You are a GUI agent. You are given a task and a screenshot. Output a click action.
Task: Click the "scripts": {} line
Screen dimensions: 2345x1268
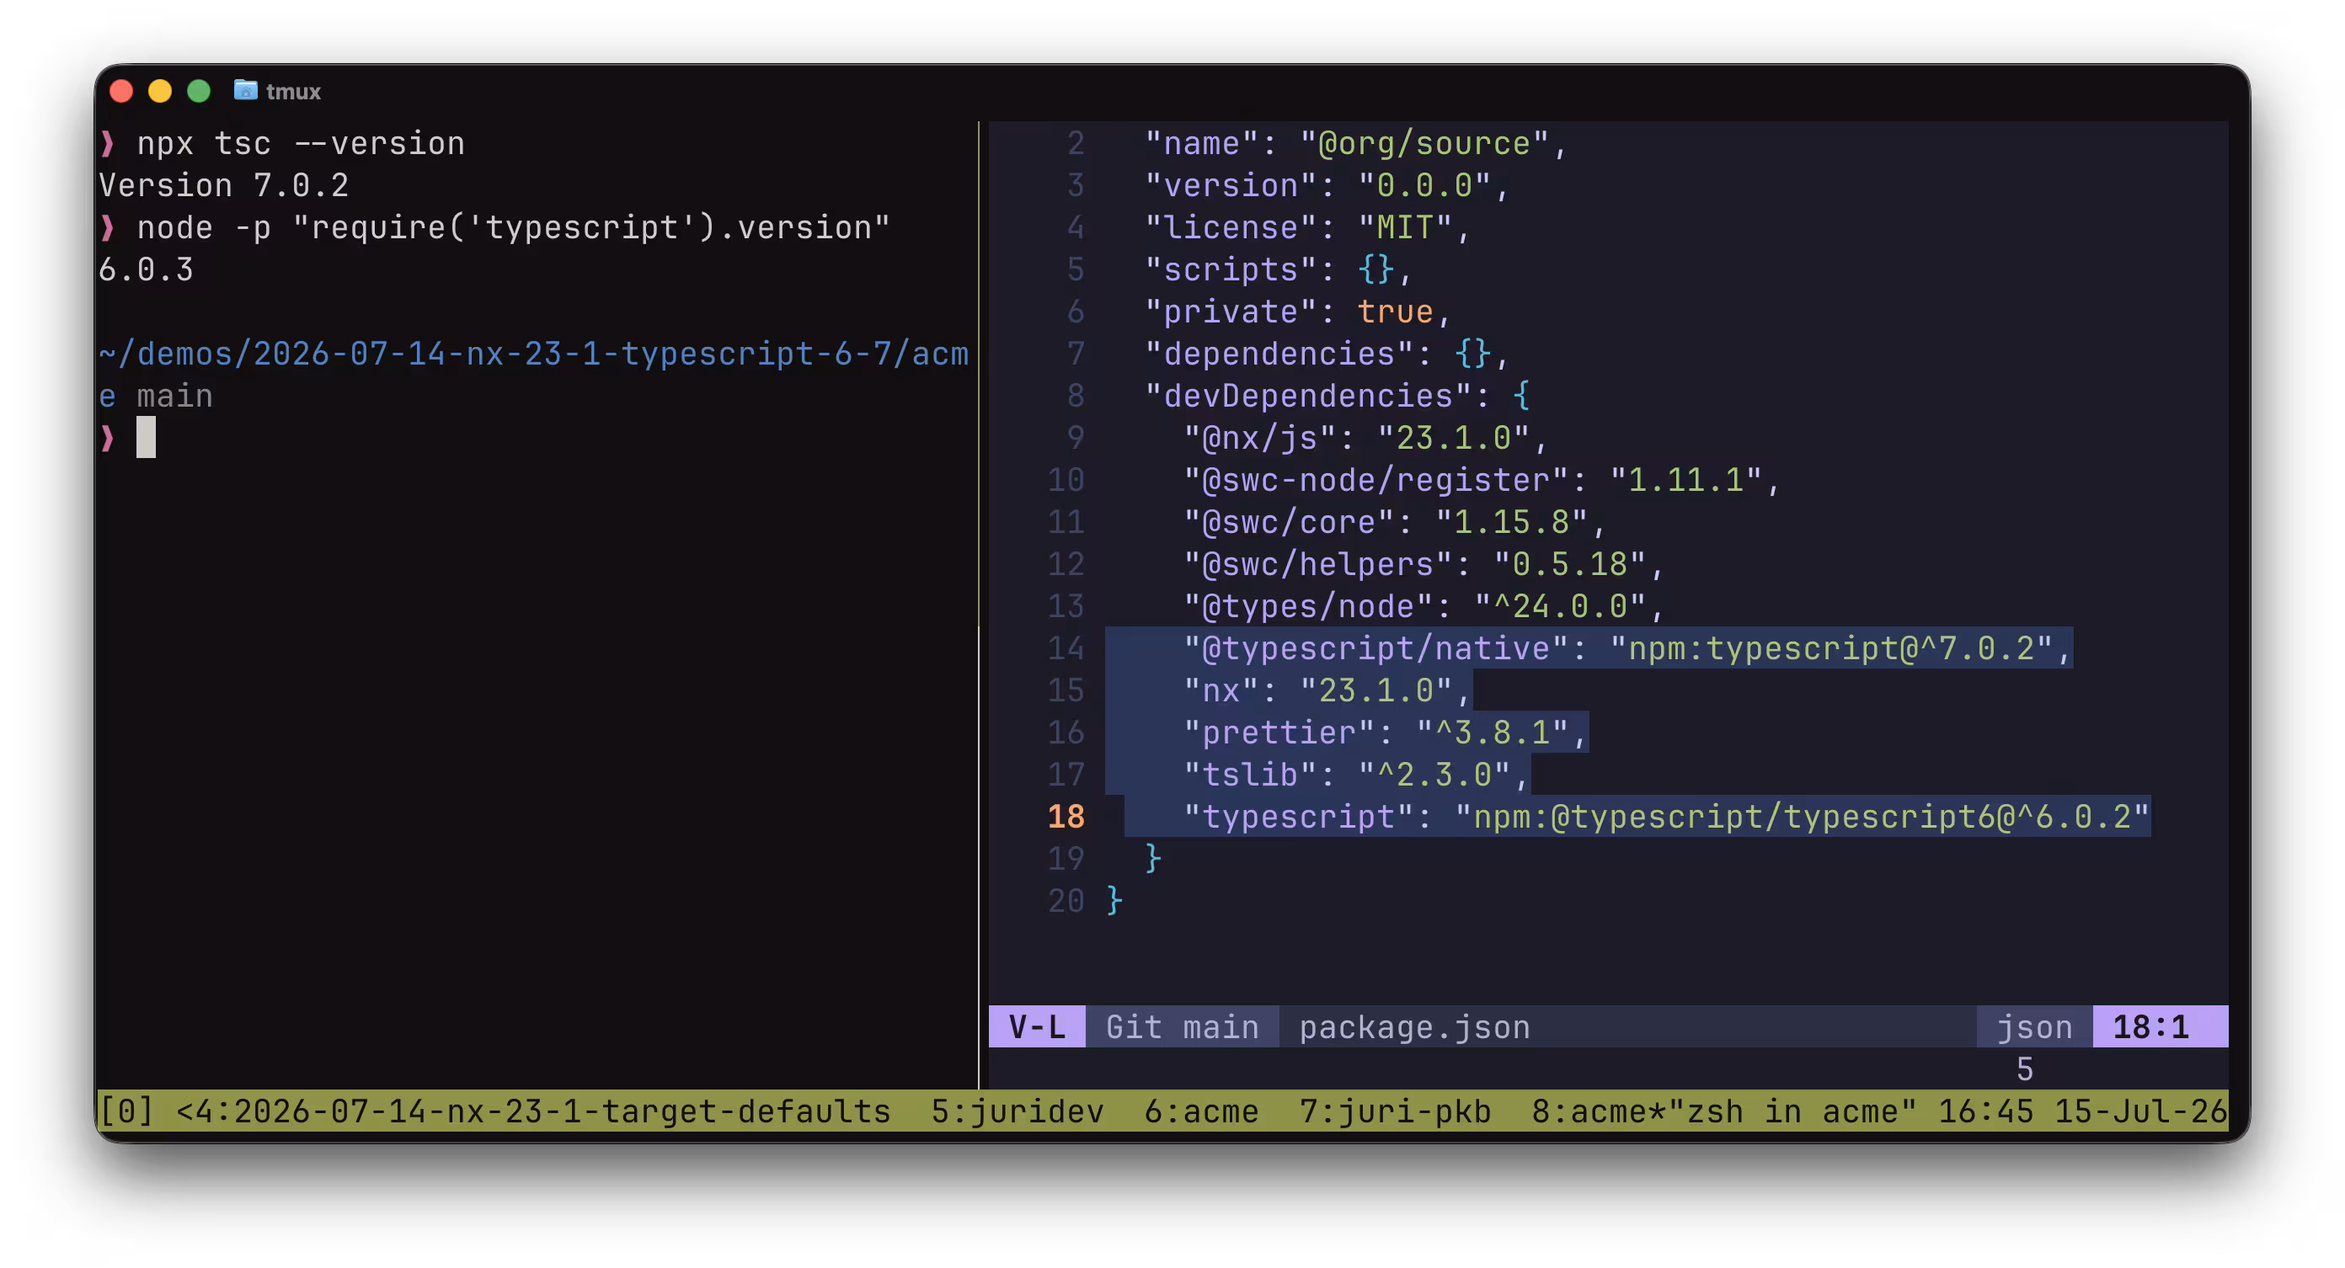1278,269
